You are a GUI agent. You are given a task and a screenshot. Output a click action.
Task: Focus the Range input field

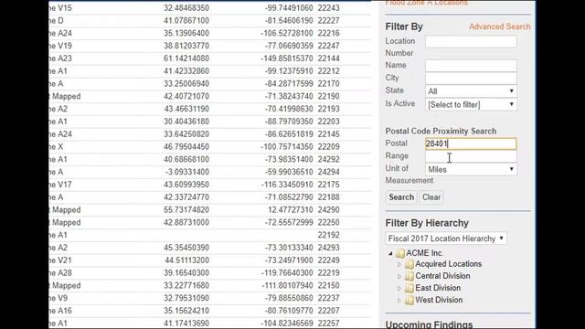pyautogui.click(x=471, y=156)
